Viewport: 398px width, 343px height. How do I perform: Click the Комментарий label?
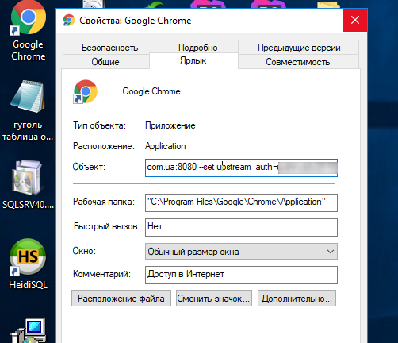pyautogui.click(x=101, y=274)
